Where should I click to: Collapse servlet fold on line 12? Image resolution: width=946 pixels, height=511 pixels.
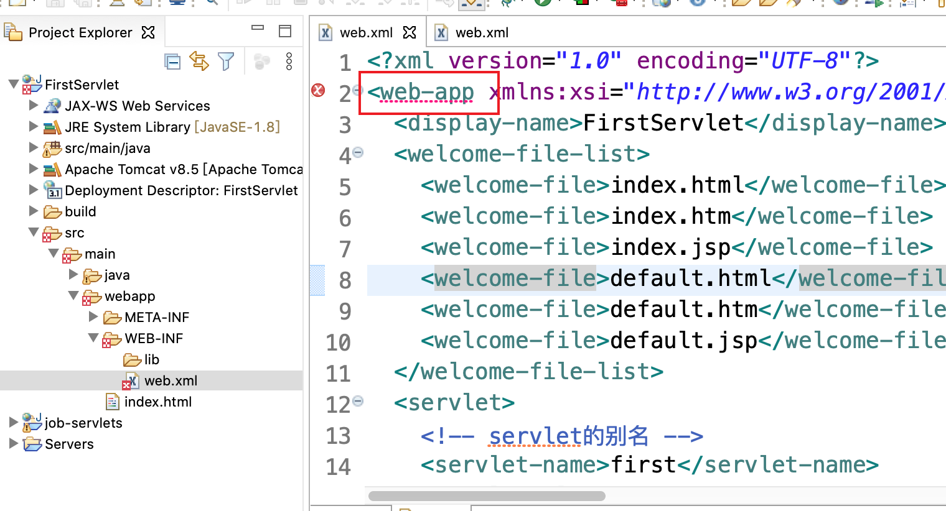pyautogui.click(x=358, y=401)
